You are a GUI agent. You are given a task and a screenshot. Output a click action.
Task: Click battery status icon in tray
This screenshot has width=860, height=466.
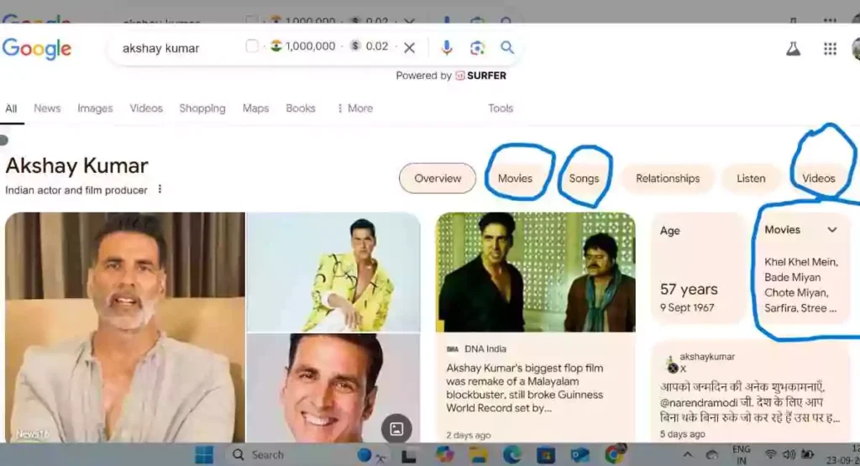[x=808, y=454]
